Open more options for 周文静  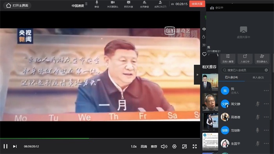tap(266, 104)
